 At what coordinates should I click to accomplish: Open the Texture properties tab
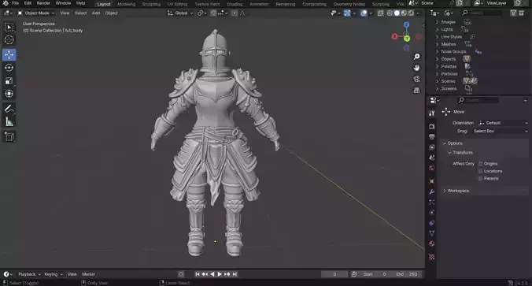click(431, 257)
